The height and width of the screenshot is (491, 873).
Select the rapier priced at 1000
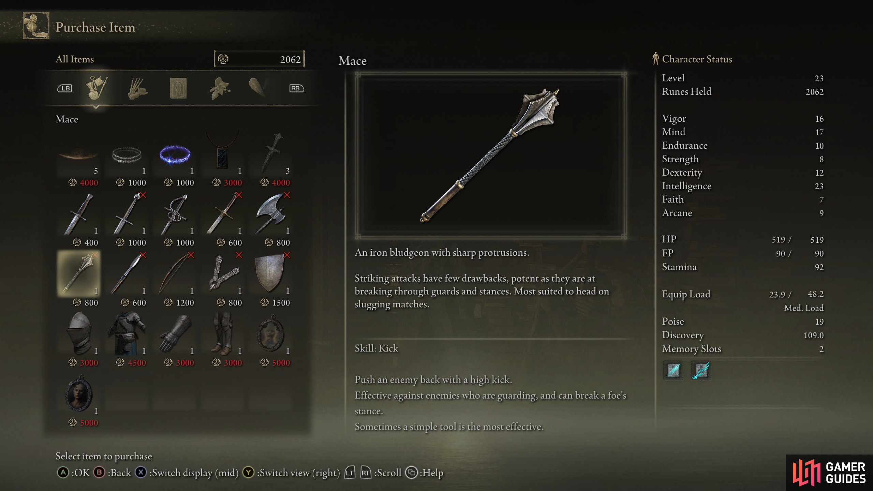coord(175,220)
